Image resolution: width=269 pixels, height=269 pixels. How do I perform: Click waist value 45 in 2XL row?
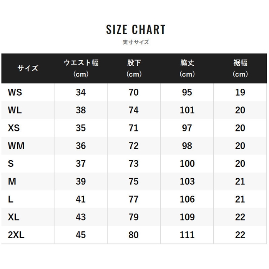(81, 235)
